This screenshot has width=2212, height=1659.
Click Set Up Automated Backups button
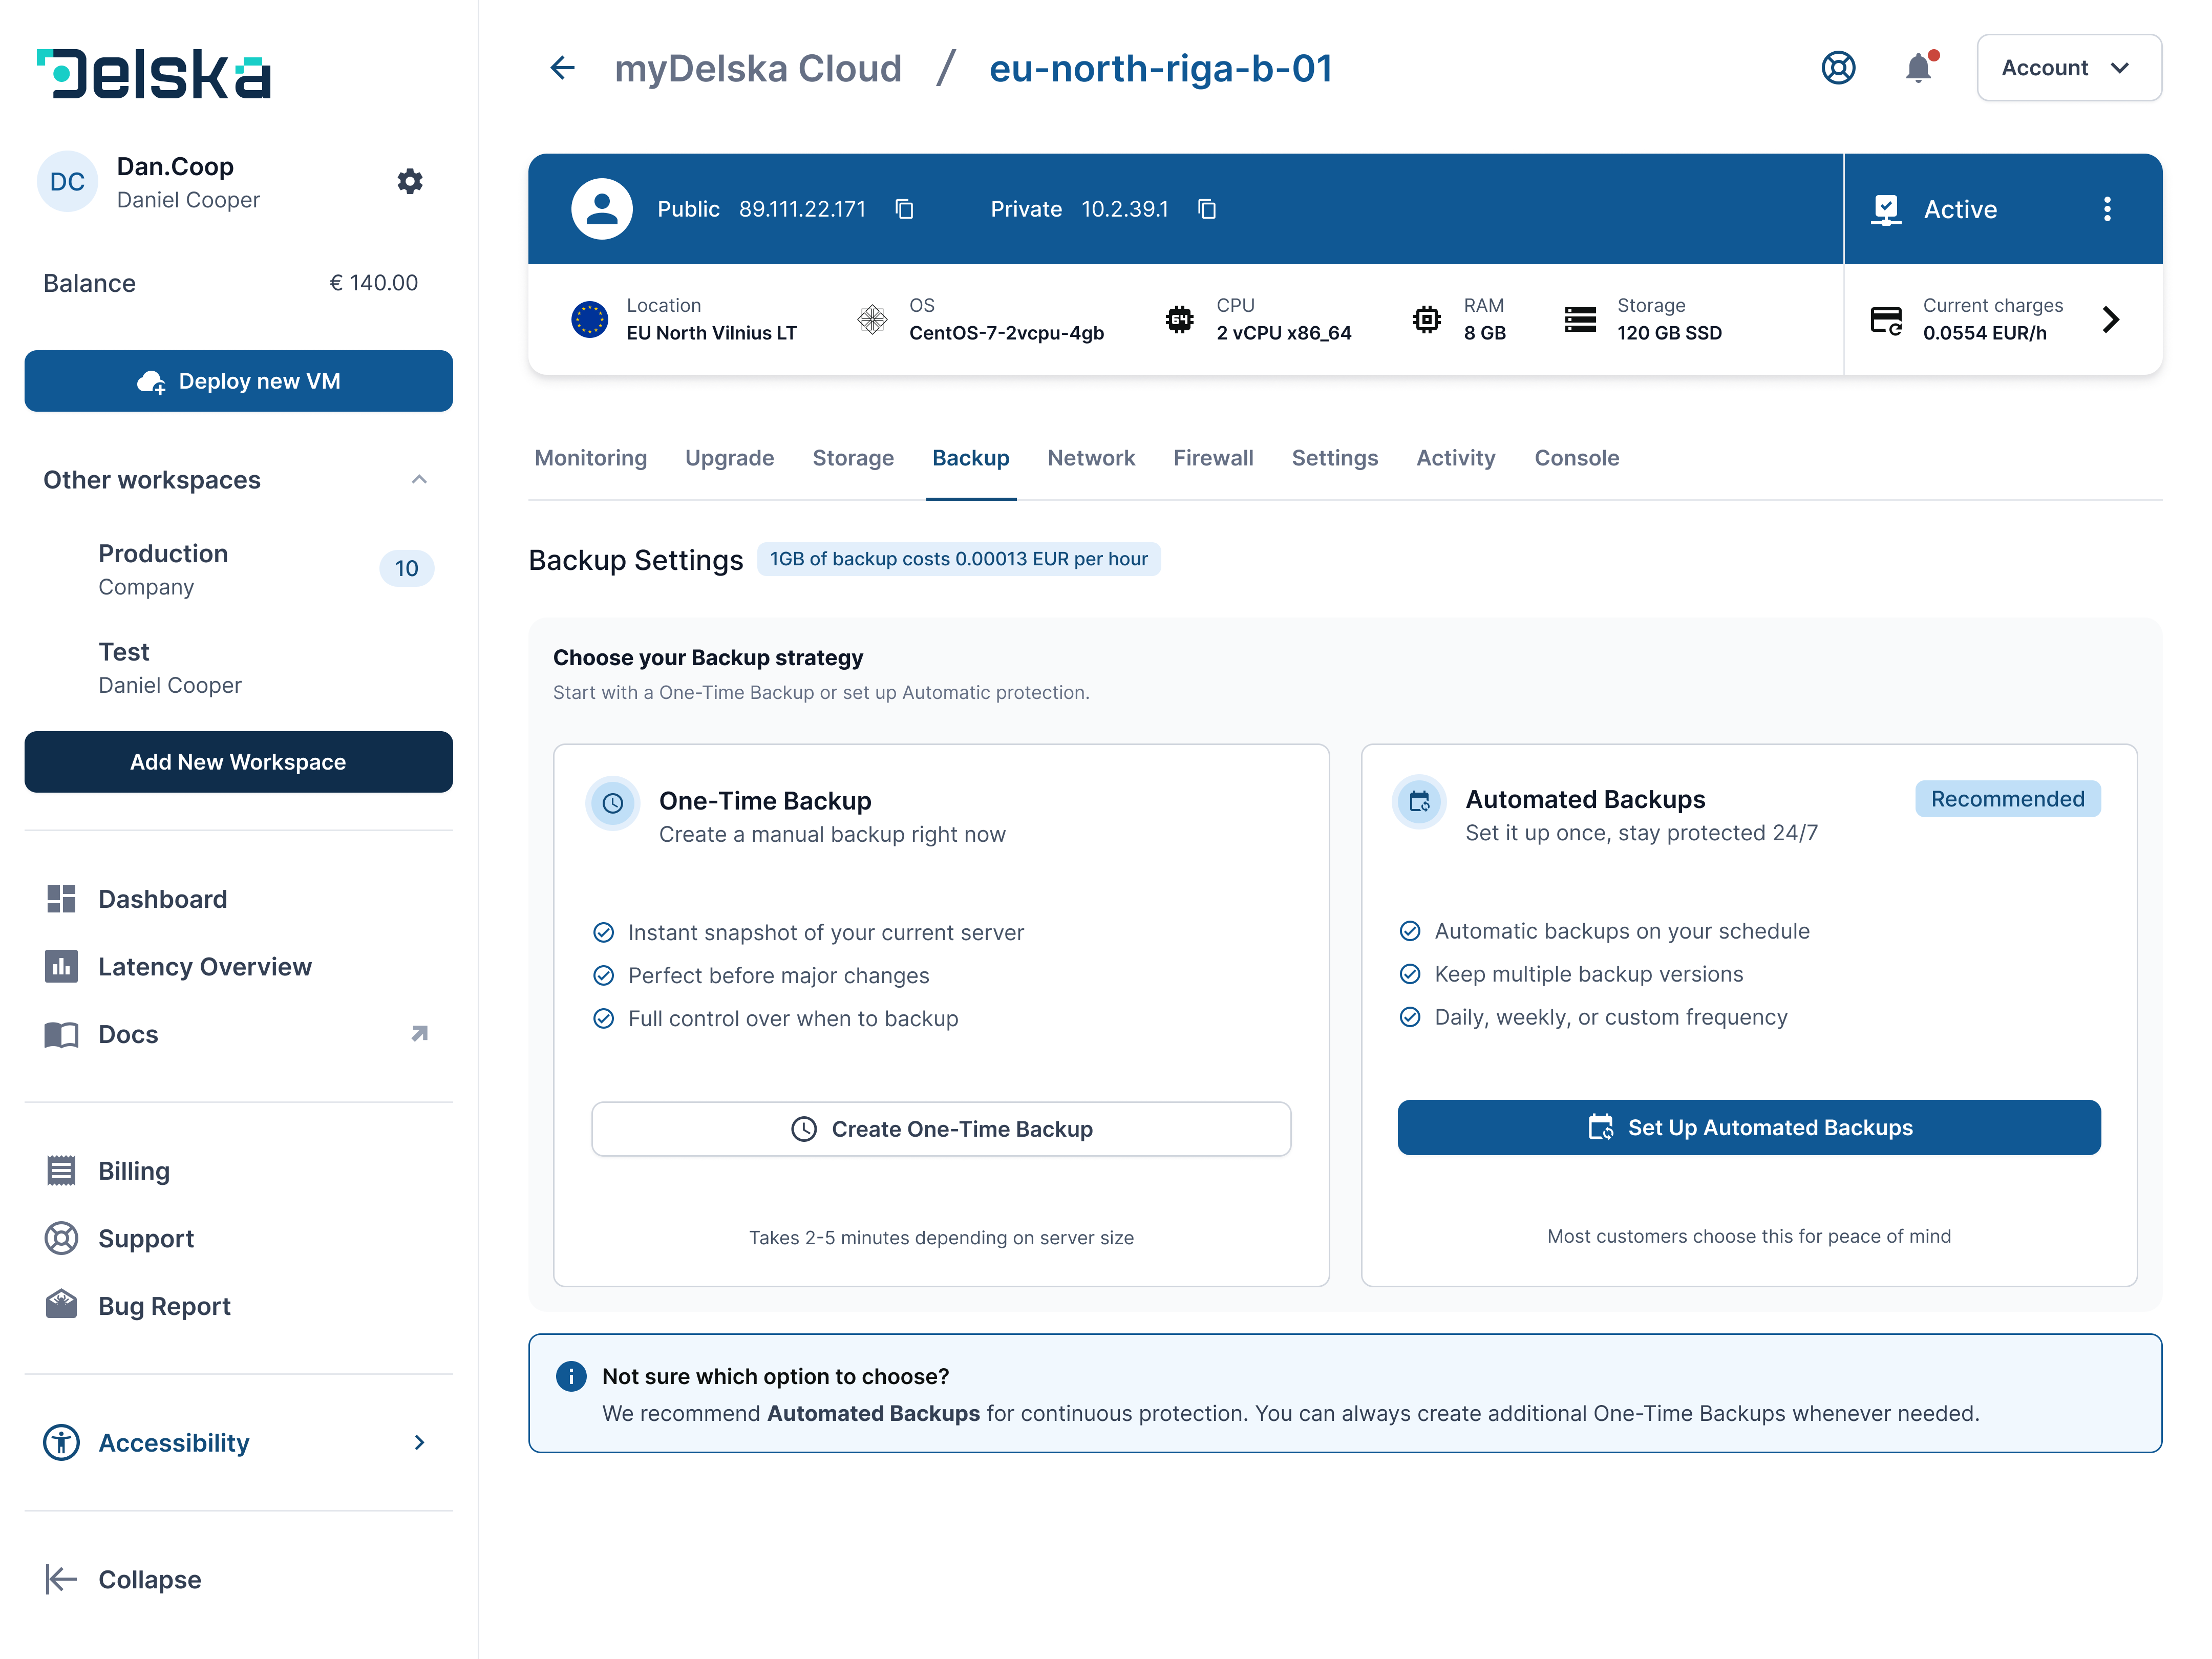1749,1128
